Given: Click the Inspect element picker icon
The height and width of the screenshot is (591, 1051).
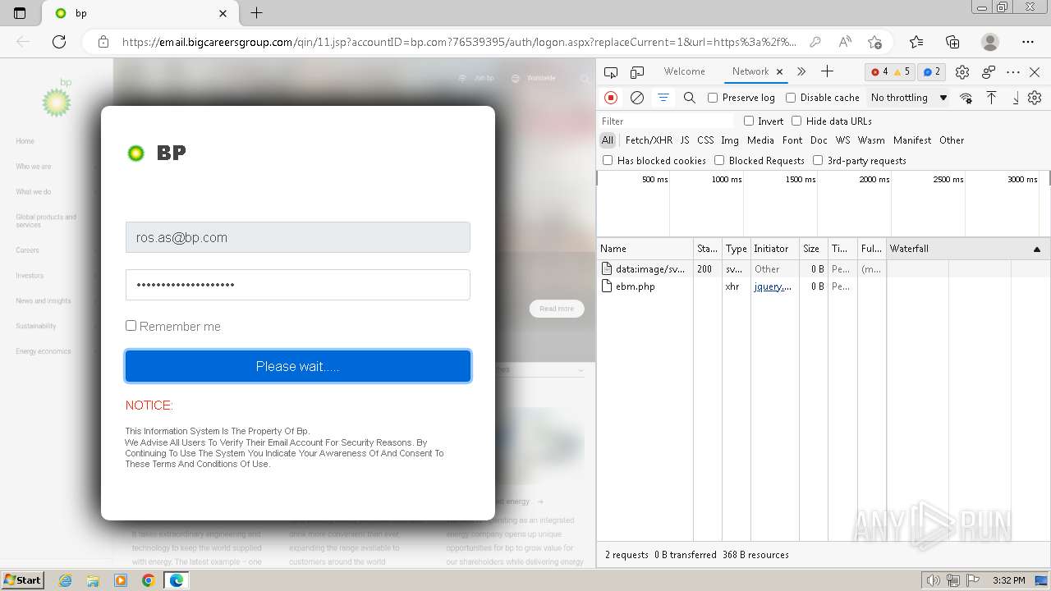Looking at the screenshot, I should 611,72.
